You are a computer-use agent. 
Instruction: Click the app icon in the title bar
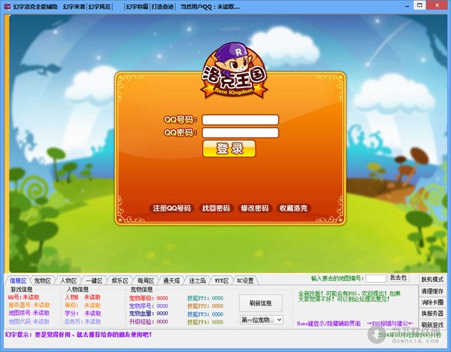8,6
